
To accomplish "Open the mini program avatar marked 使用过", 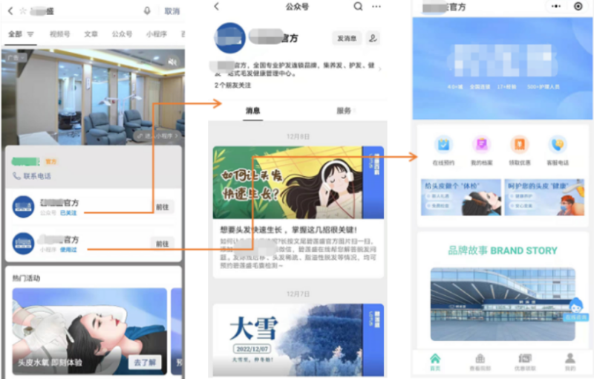I will [23, 243].
